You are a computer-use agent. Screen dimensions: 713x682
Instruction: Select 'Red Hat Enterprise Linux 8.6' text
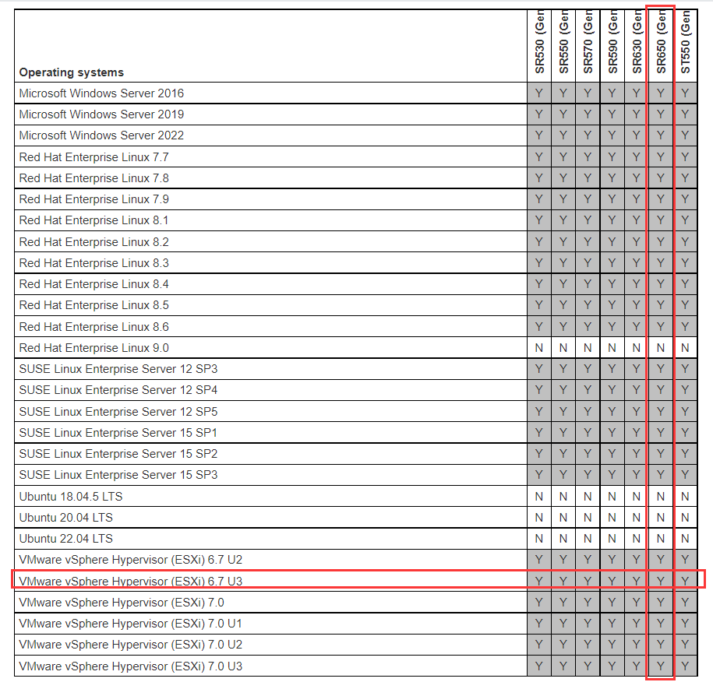click(94, 327)
